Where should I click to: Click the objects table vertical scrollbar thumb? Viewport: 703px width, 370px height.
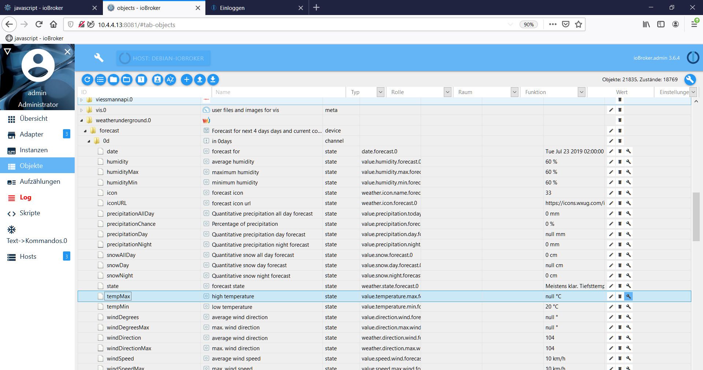click(696, 217)
